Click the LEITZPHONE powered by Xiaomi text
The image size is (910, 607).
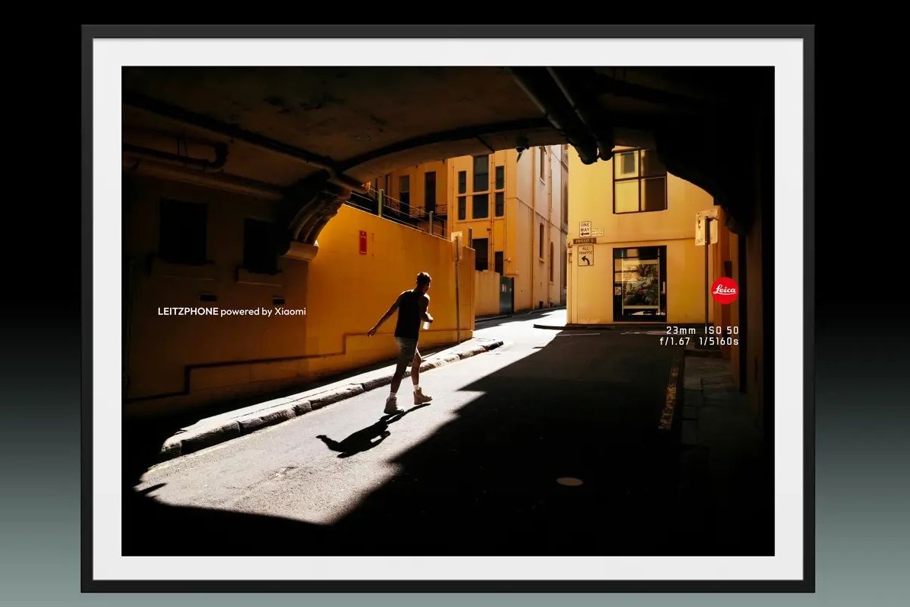(231, 311)
